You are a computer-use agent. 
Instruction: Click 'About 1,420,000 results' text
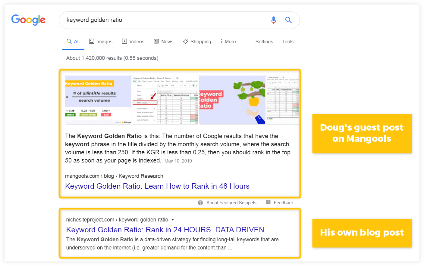112,58
